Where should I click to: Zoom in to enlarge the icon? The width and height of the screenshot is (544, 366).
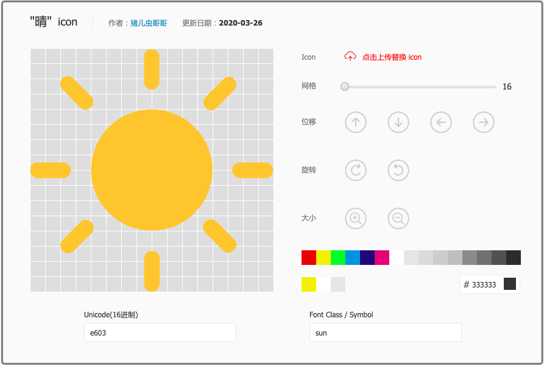(356, 218)
